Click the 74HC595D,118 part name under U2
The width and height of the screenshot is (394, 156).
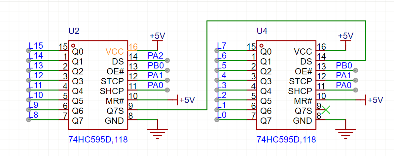click(98, 140)
